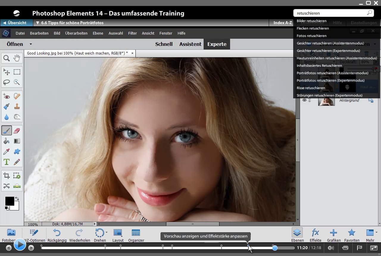Toggle the bookmark flag icon
Screen dimensions: 381x256
(x=359, y=248)
